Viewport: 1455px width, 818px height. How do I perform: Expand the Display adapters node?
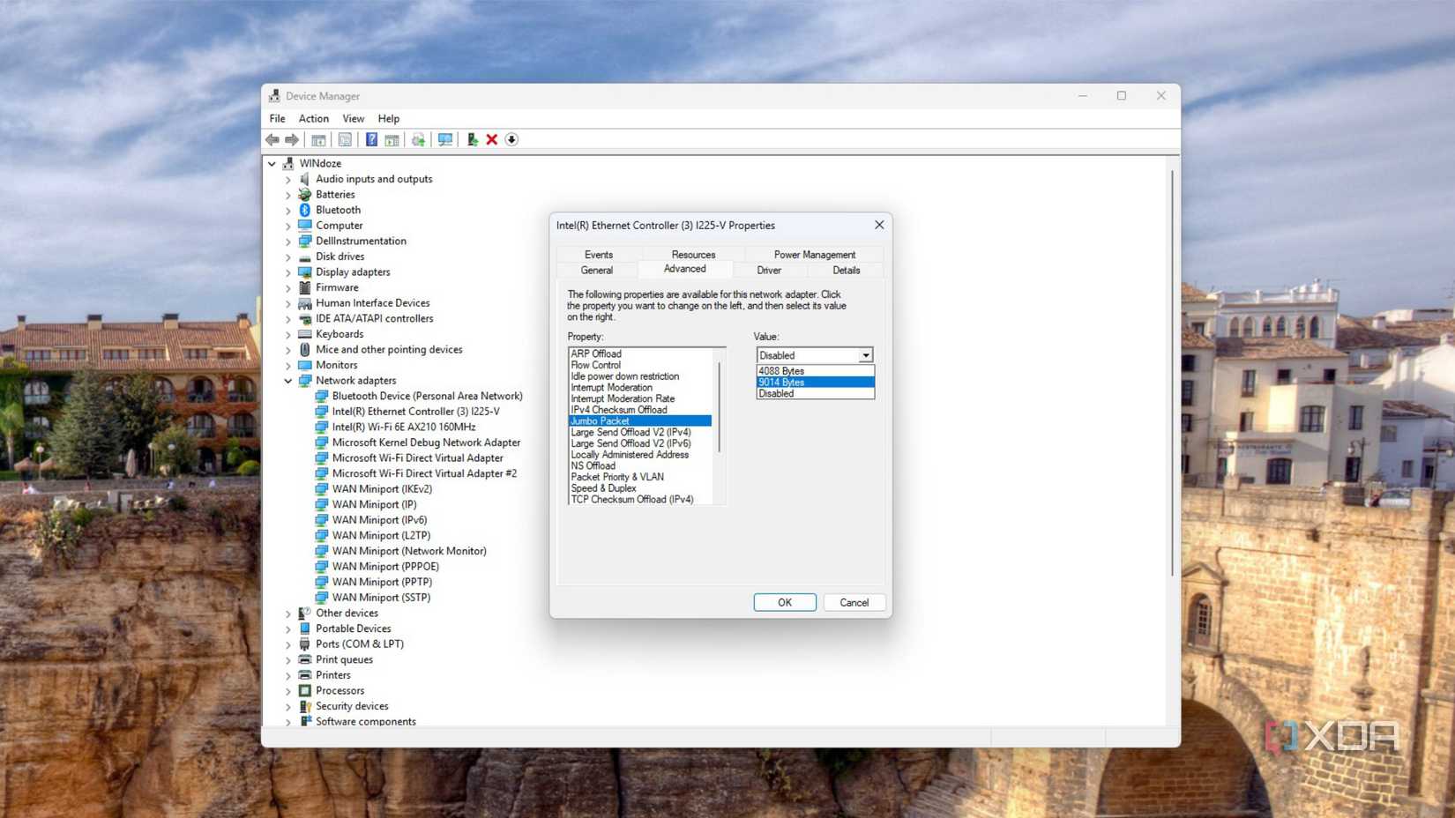[287, 271]
